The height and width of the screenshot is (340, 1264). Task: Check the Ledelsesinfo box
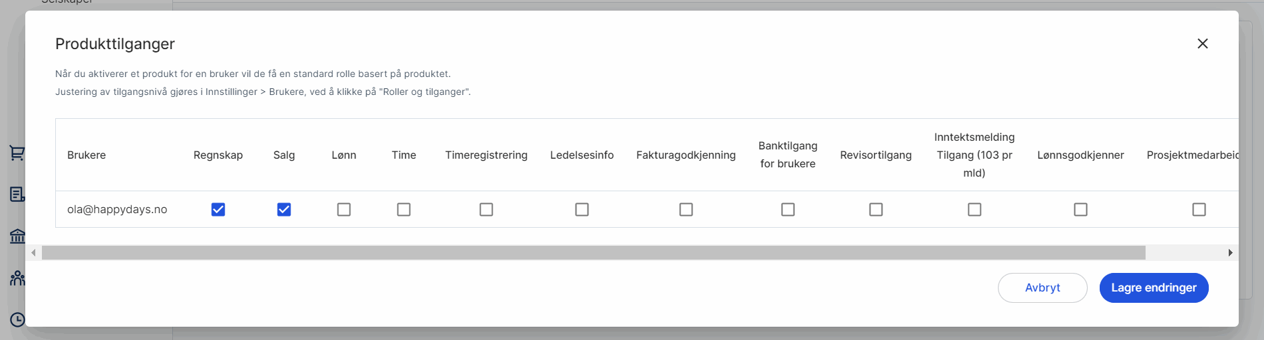pyautogui.click(x=582, y=209)
